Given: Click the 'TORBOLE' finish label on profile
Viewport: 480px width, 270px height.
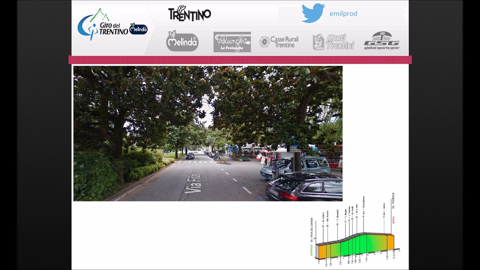Looking at the screenshot, I should [393, 201].
